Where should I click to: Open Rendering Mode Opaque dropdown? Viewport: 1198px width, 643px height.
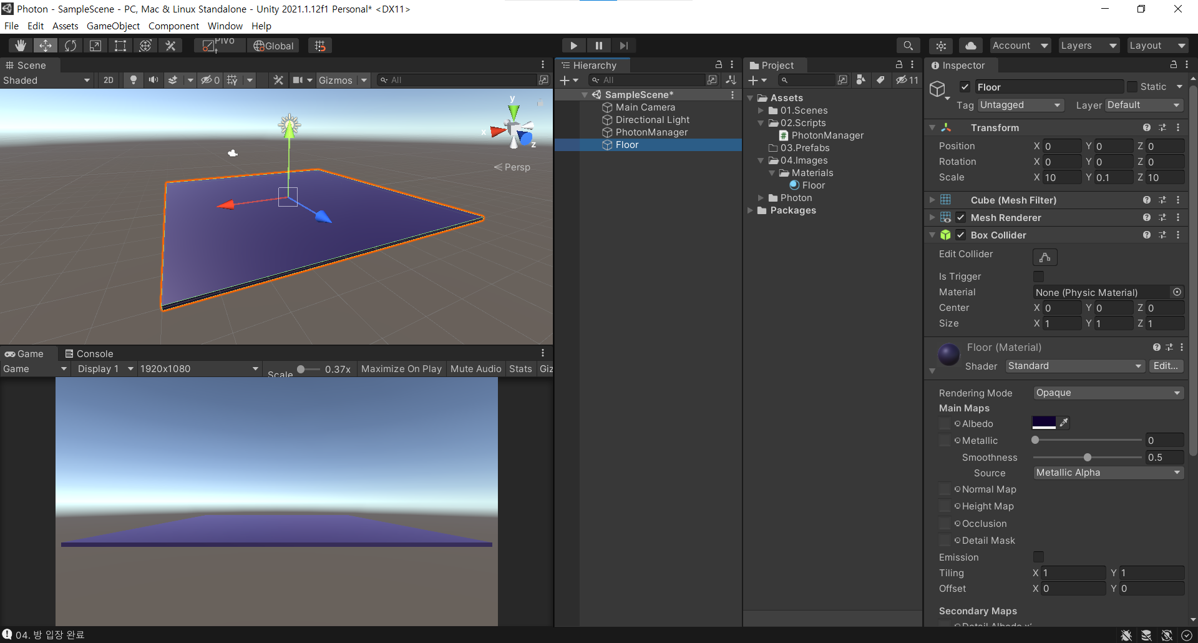coord(1108,393)
